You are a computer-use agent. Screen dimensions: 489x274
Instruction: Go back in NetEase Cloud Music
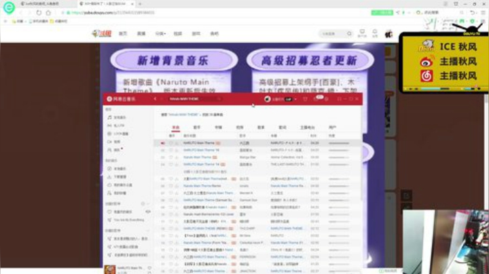pyautogui.click(x=155, y=99)
